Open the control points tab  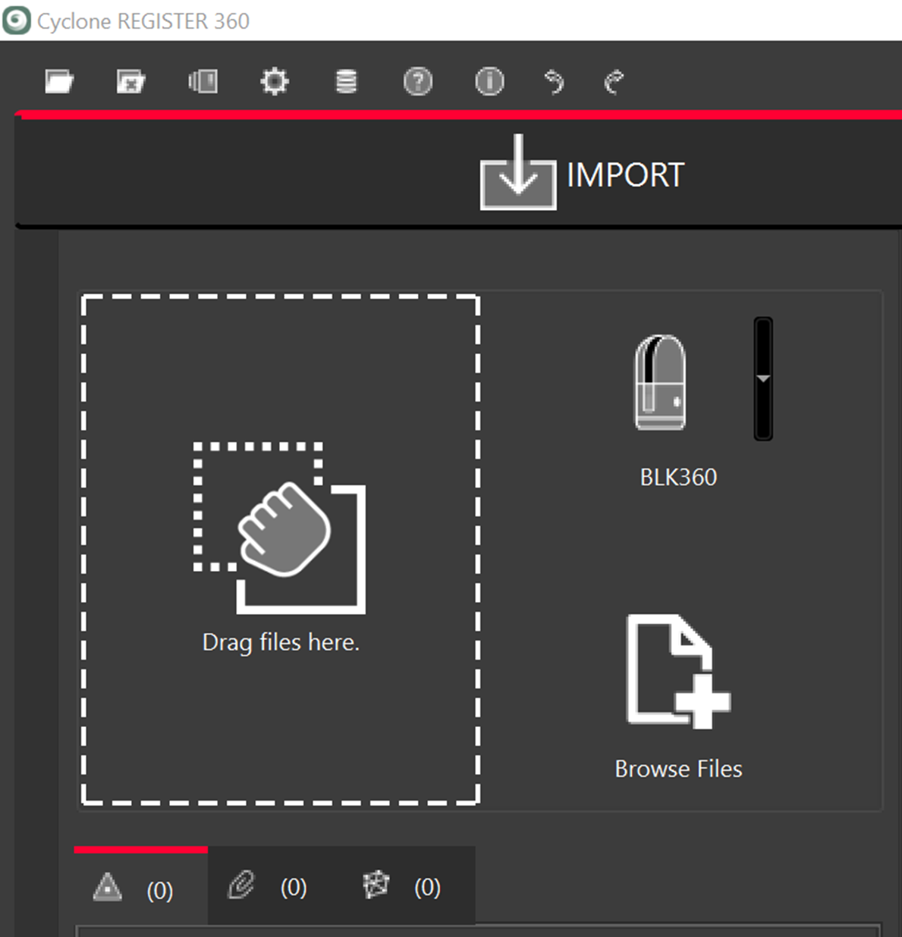[400, 887]
